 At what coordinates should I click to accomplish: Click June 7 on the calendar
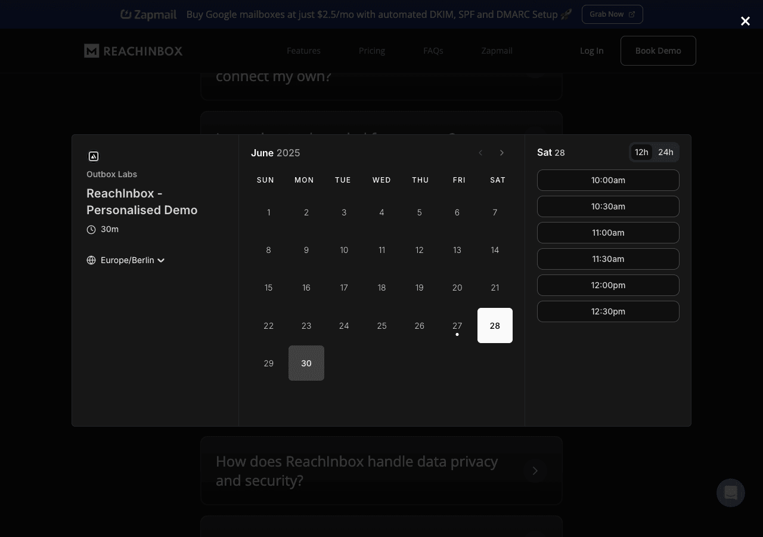[495, 212]
